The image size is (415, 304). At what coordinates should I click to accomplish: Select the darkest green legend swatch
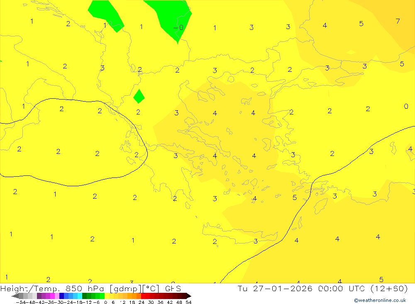click(x=84, y=296)
